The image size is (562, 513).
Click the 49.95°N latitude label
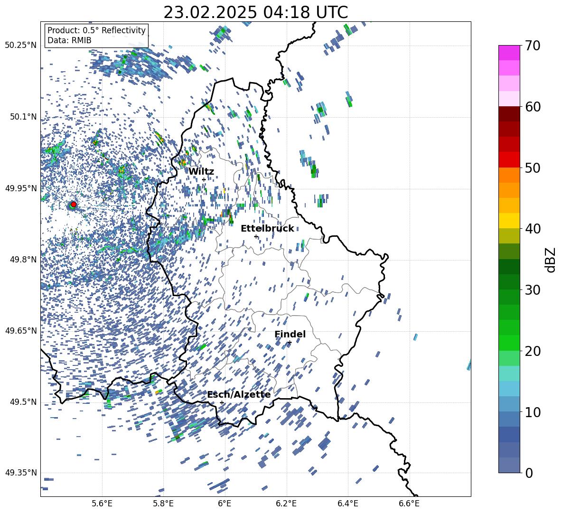pyautogui.click(x=21, y=188)
